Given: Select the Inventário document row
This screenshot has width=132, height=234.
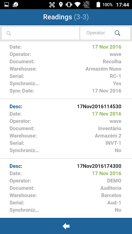Looking at the screenshot, I should click(x=65, y=128).
